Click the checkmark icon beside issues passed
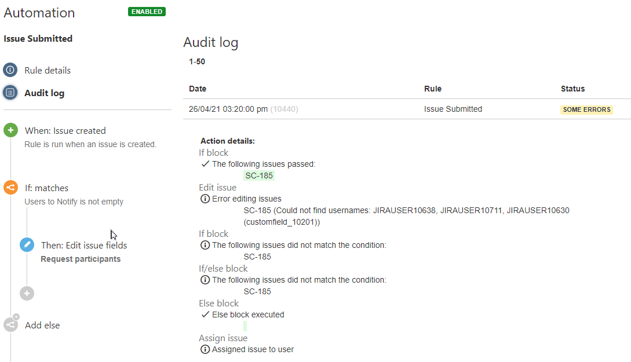 (x=205, y=164)
